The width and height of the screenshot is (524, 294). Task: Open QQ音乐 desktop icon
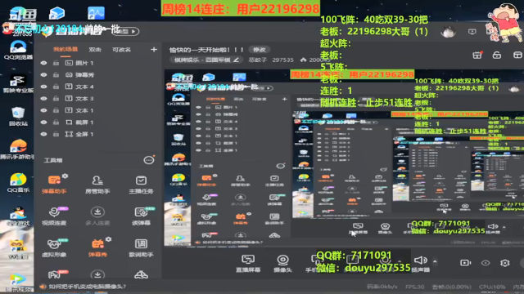(18, 183)
